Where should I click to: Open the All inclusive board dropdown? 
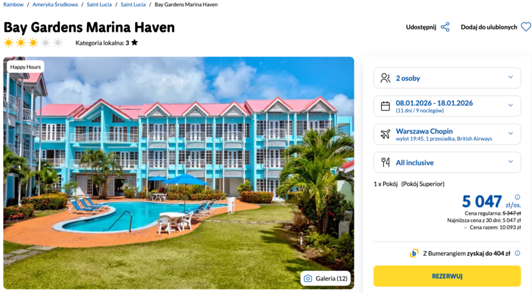pyautogui.click(x=511, y=162)
